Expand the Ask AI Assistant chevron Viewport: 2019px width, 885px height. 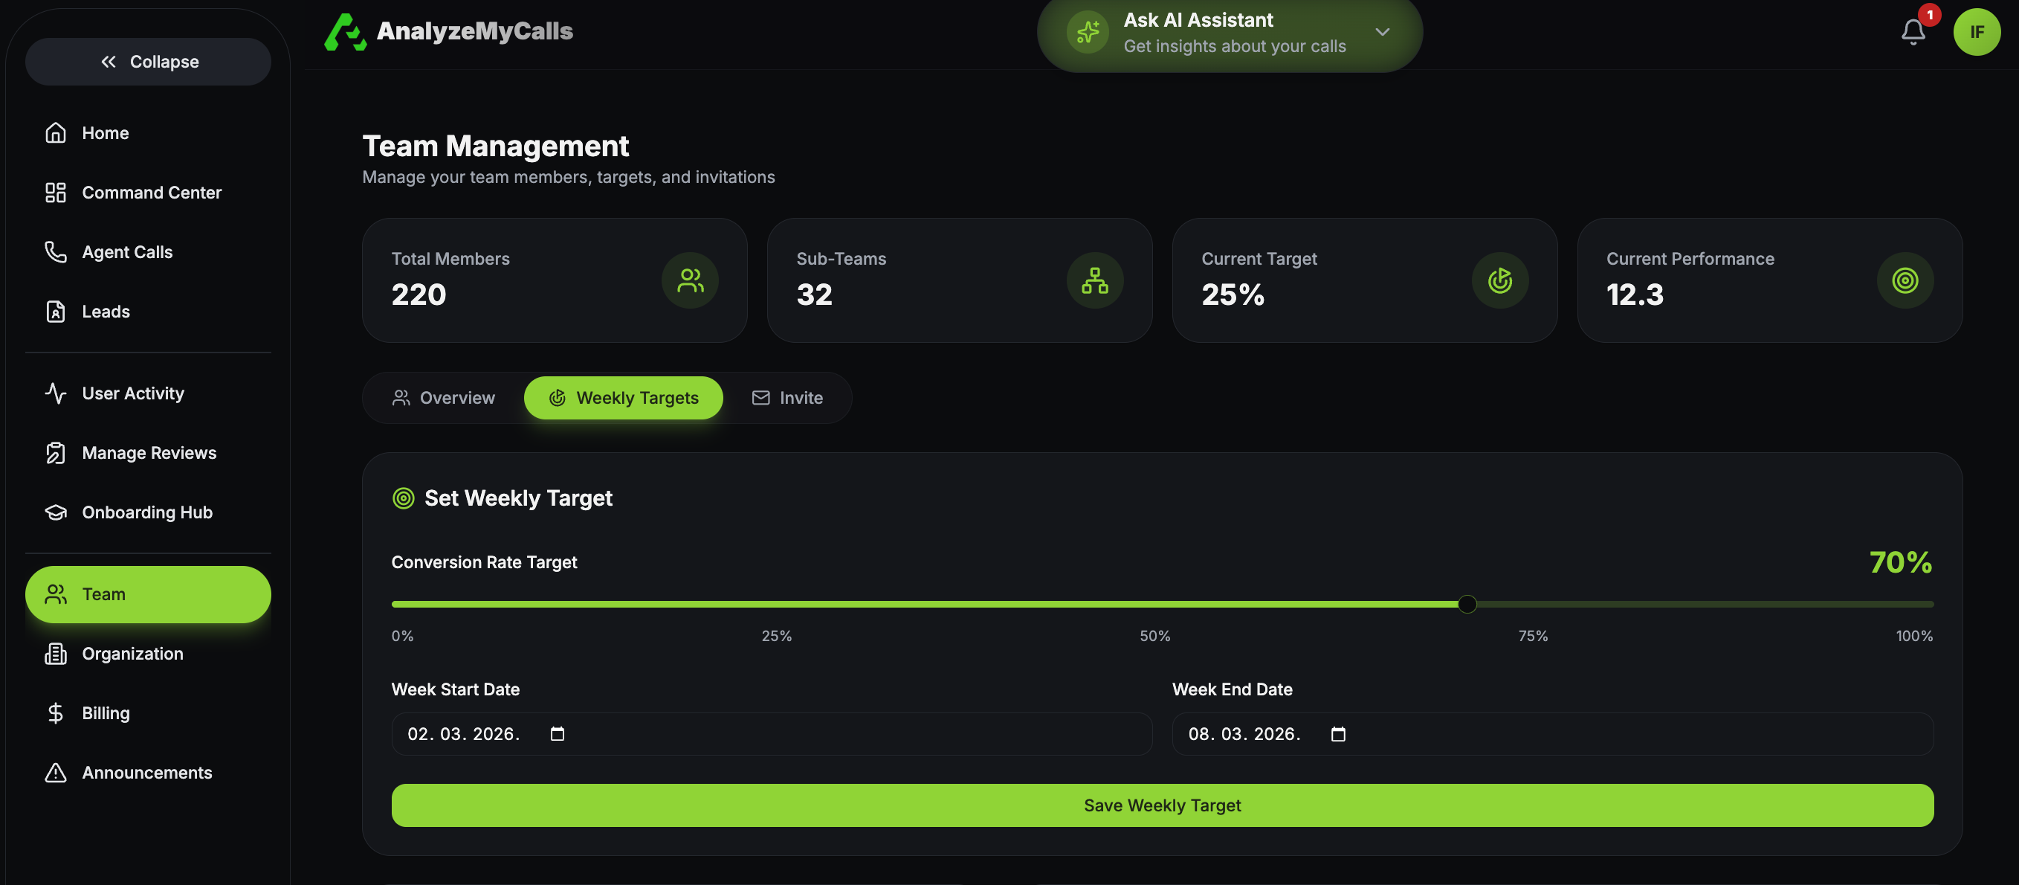click(1383, 32)
